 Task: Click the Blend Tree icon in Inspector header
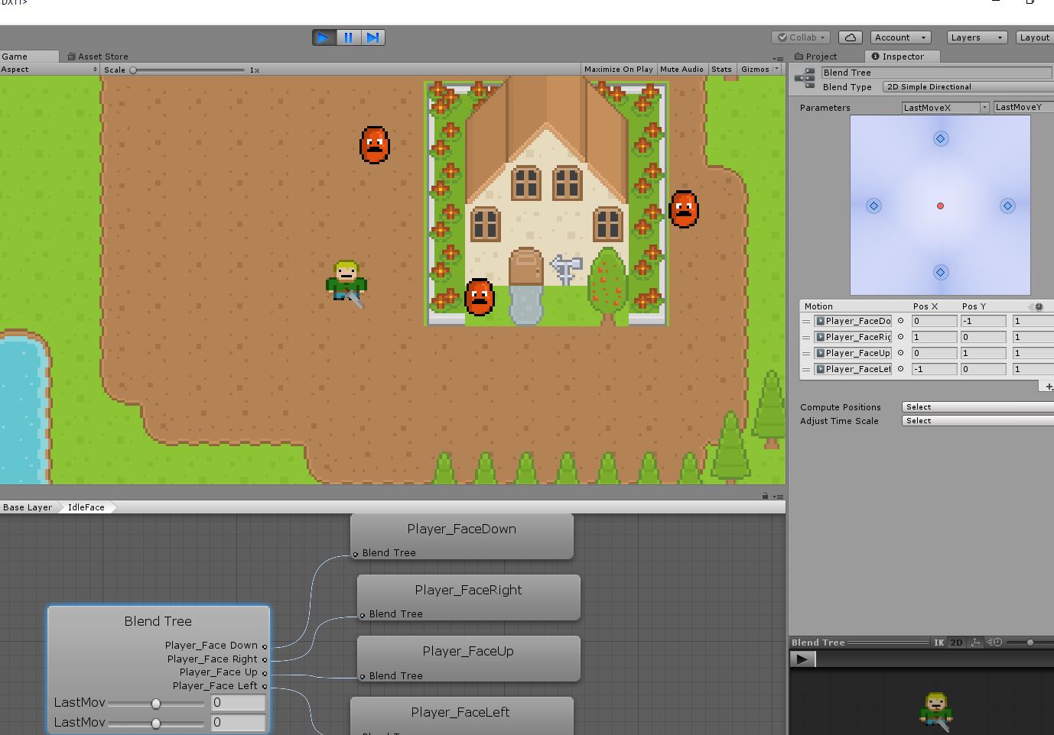[805, 79]
